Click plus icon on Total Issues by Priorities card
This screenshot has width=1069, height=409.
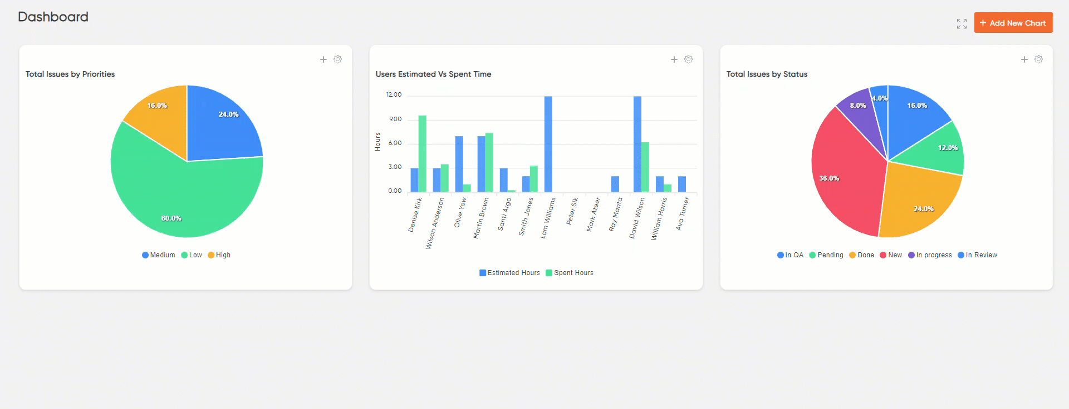click(323, 59)
